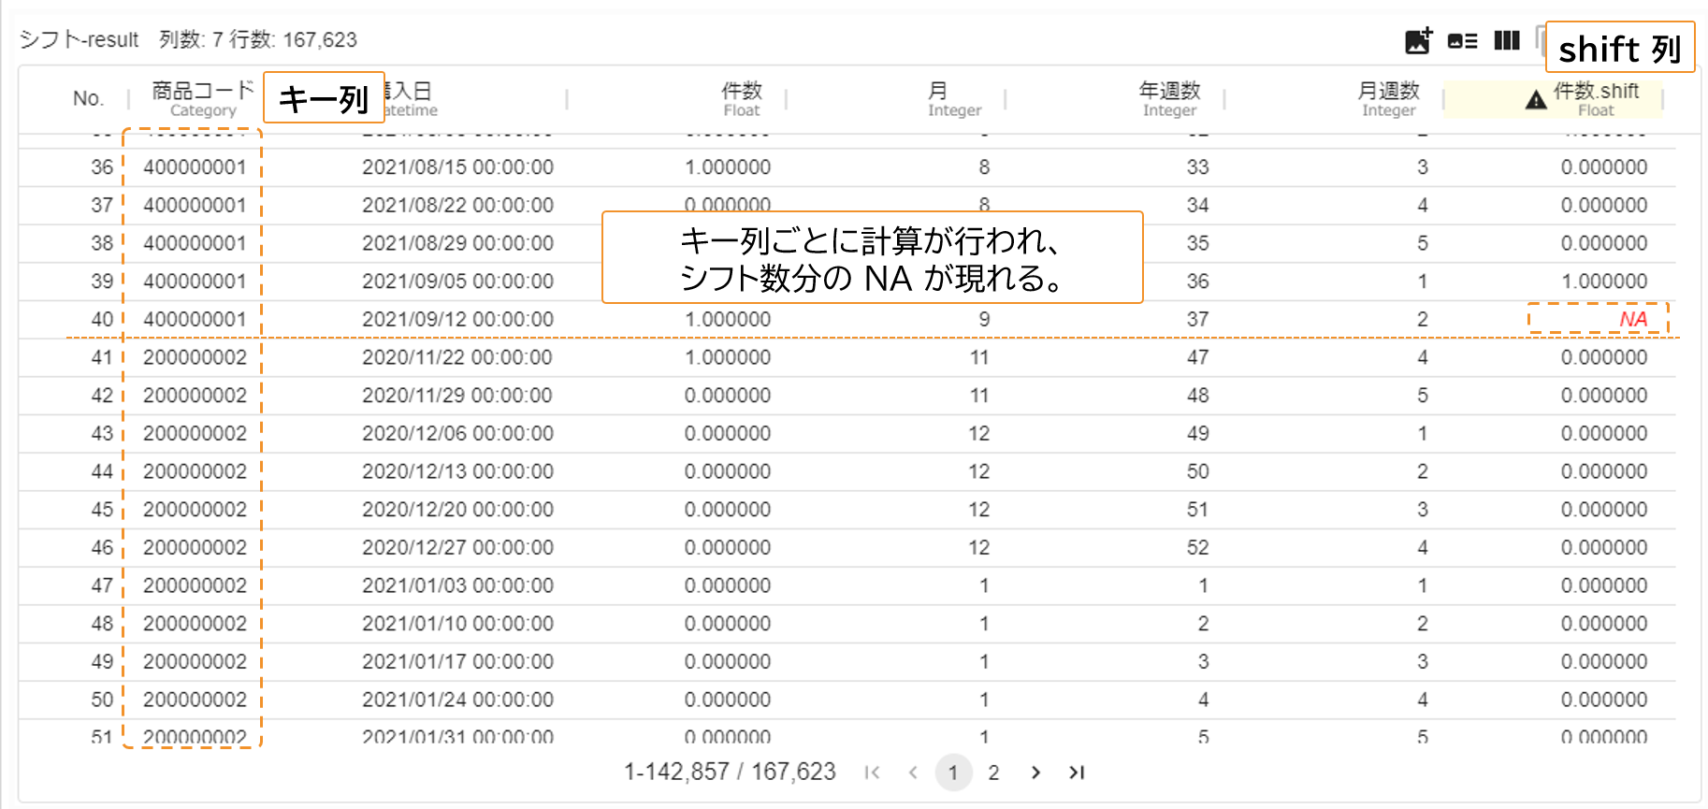This screenshot has height=809, width=1708.
Task: Click the warning triangle in 件数.shift header
Action: tap(1536, 100)
